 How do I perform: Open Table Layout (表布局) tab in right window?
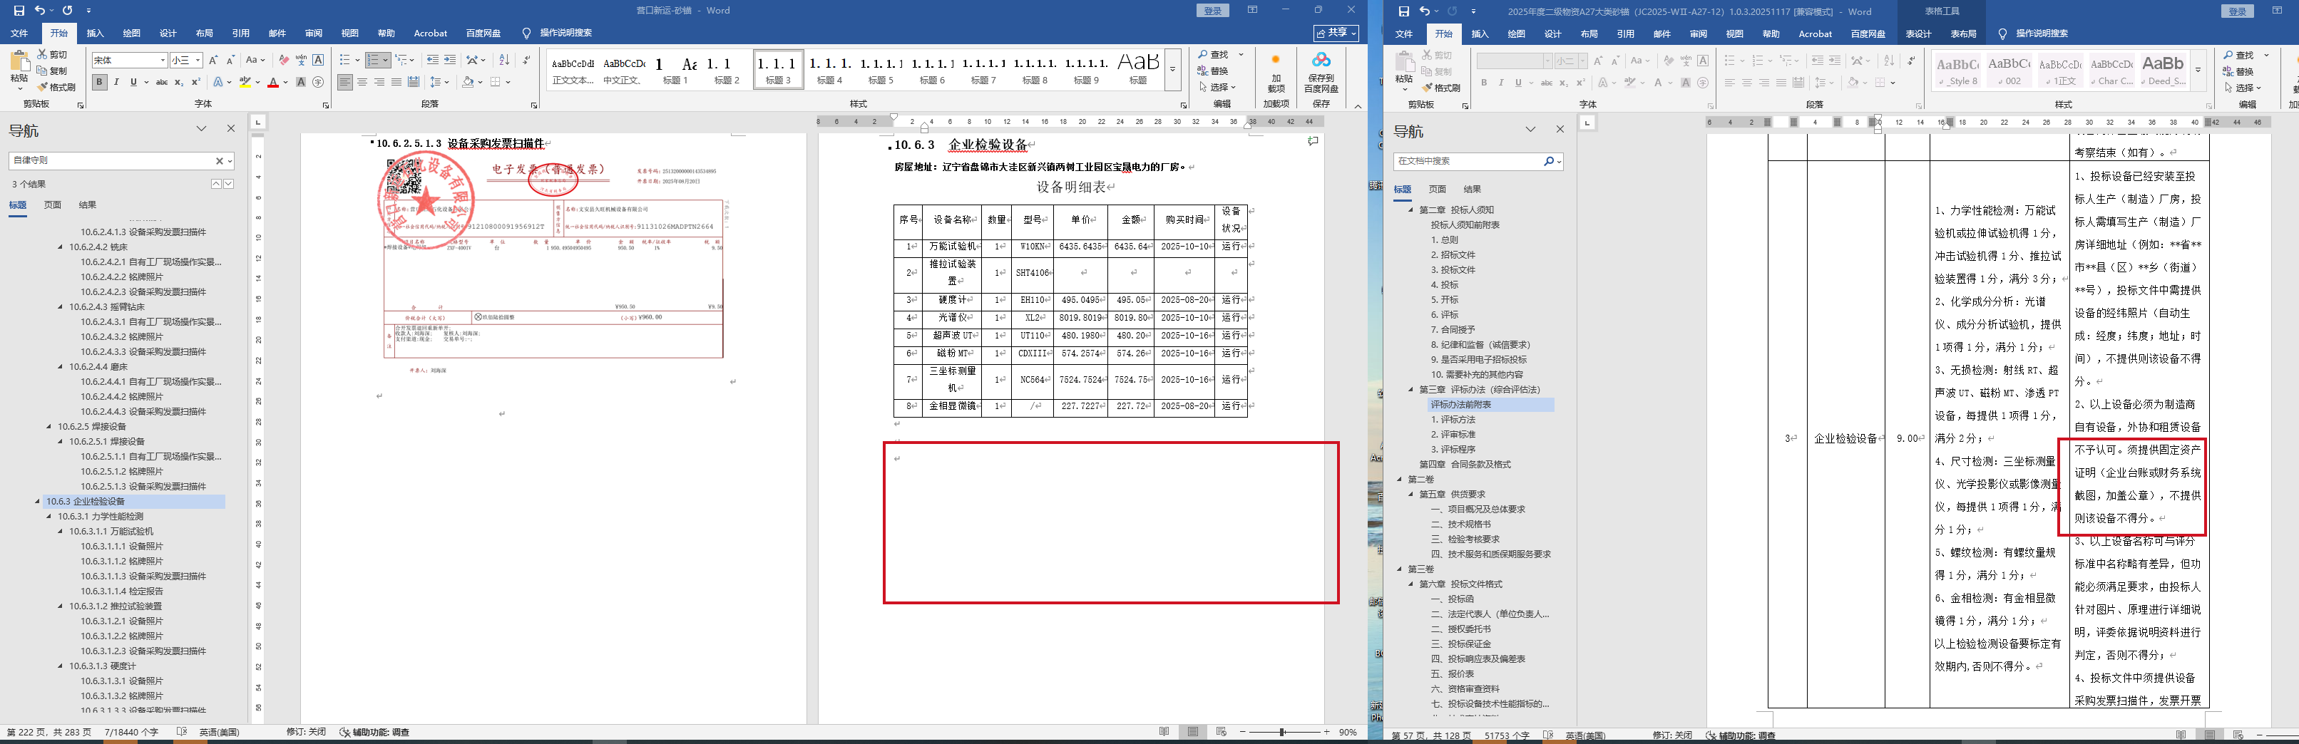click(x=1962, y=34)
